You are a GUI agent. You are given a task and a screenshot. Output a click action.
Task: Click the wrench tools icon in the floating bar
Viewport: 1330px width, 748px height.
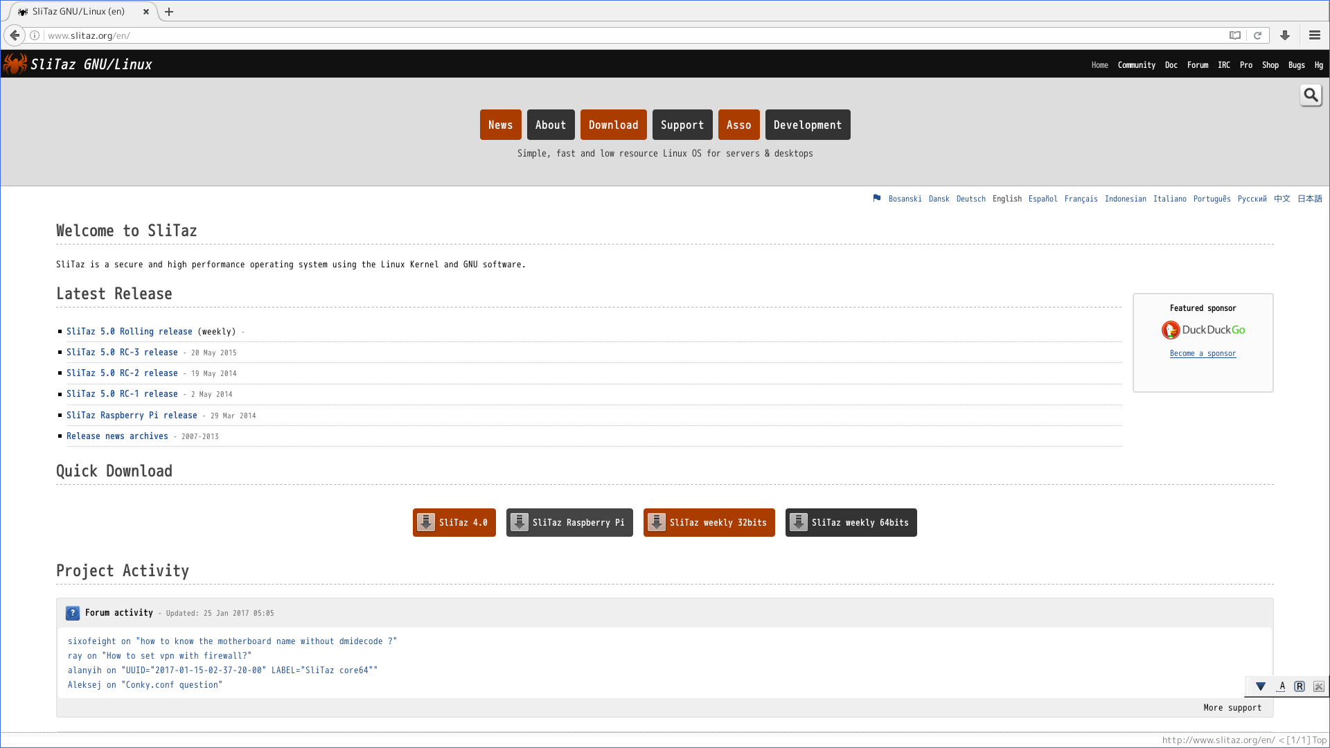pyautogui.click(x=1319, y=686)
